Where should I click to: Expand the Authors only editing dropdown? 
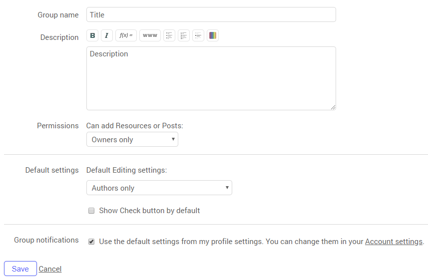tap(159, 188)
